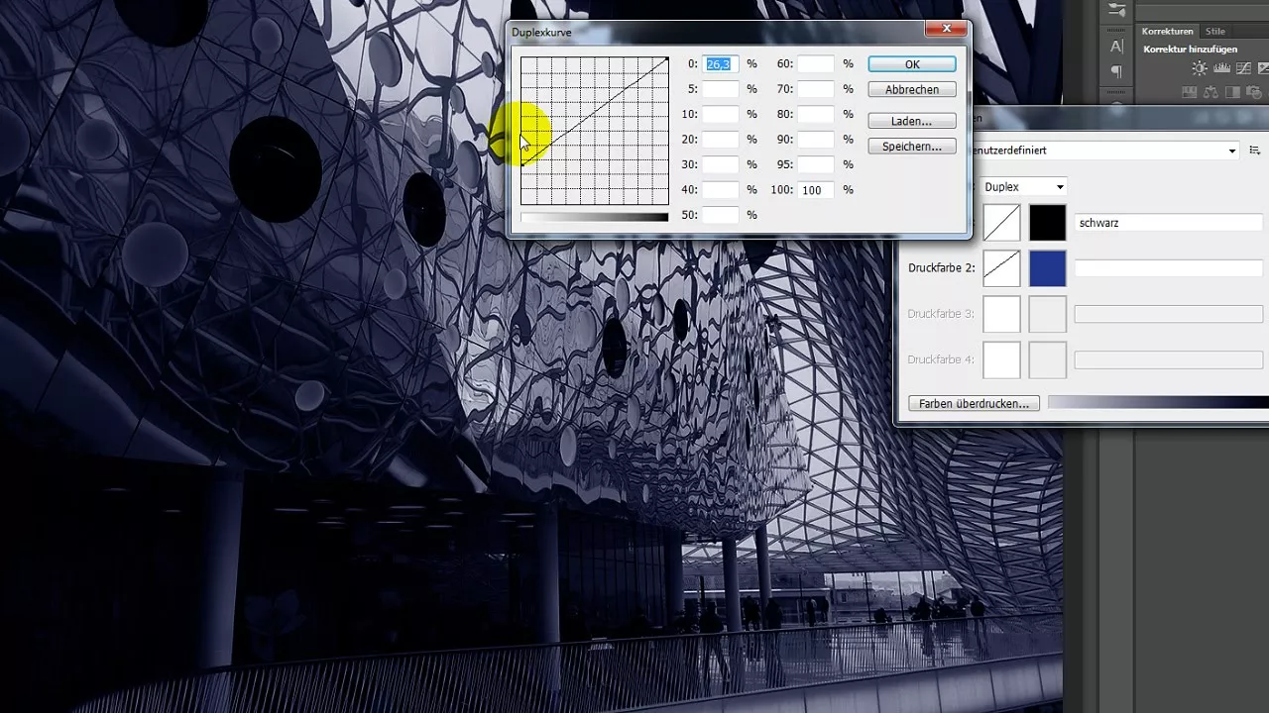Select the Curves adjustment icon

pos(1242,68)
